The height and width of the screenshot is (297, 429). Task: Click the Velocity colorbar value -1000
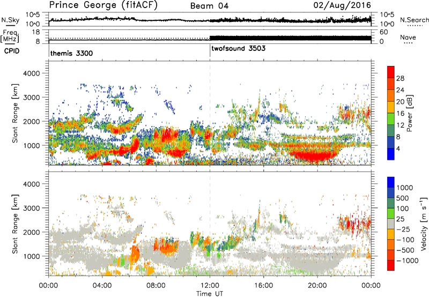pyautogui.click(x=407, y=261)
